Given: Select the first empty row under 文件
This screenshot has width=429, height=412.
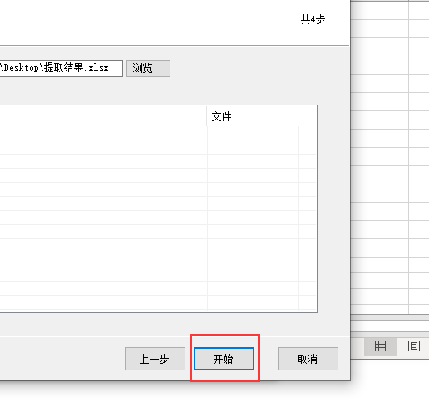Looking at the screenshot, I should [x=253, y=134].
